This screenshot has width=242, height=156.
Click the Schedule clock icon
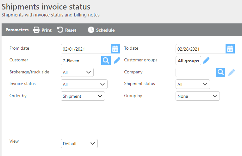coord(91,30)
